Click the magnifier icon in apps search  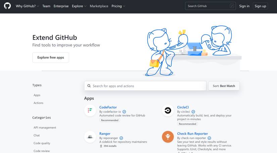pyautogui.click(x=89, y=86)
